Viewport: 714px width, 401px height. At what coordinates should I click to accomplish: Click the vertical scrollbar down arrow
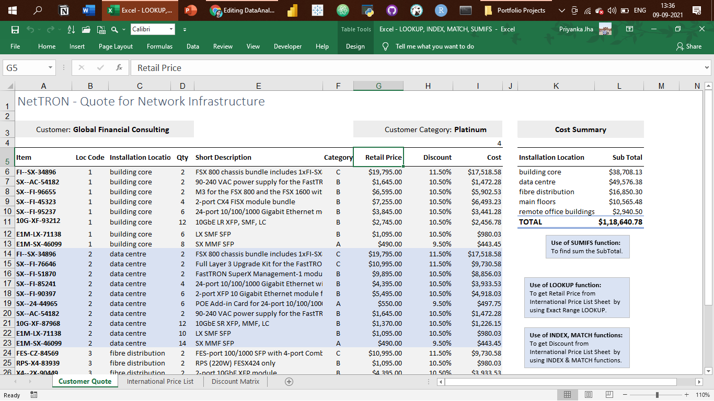pyautogui.click(x=709, y=371)
